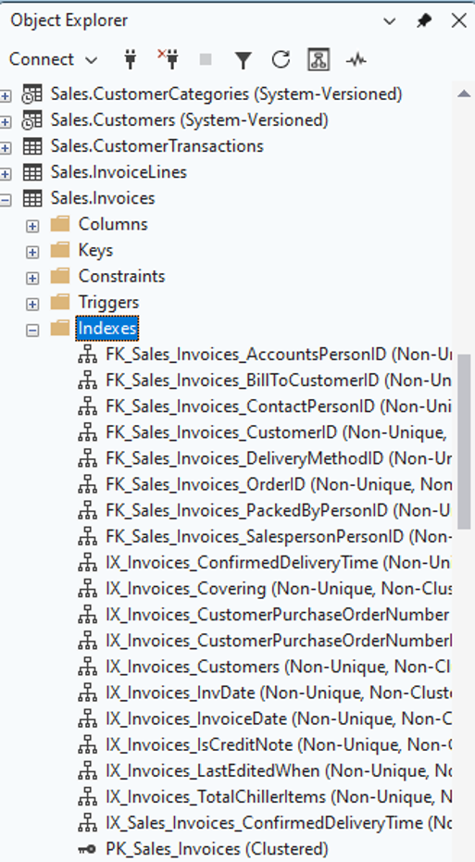Screen dimensions: 475x862
Task: Click the Sales.Customers temporal table icon
Action: [31, 120]
